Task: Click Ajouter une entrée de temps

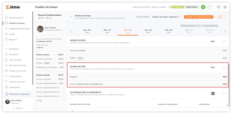Action: coord(199,17)
